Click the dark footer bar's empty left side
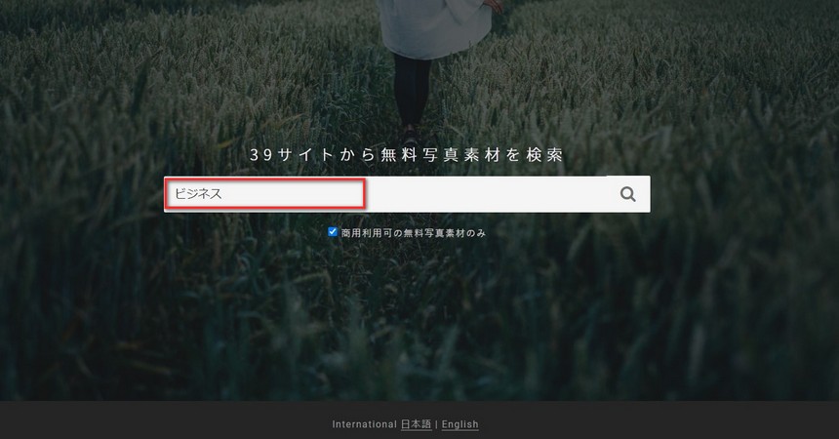This screenshot has height=439, width=839. (x=146, y=420)
